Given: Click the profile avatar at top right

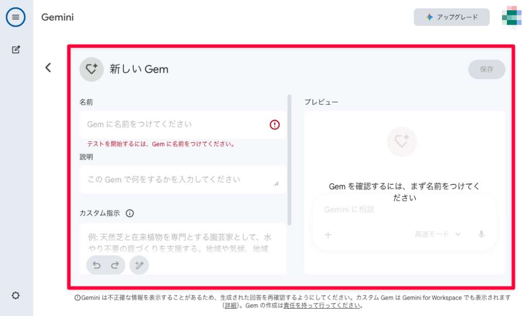Looking at the screenshot, I should (x=512, y=17).
